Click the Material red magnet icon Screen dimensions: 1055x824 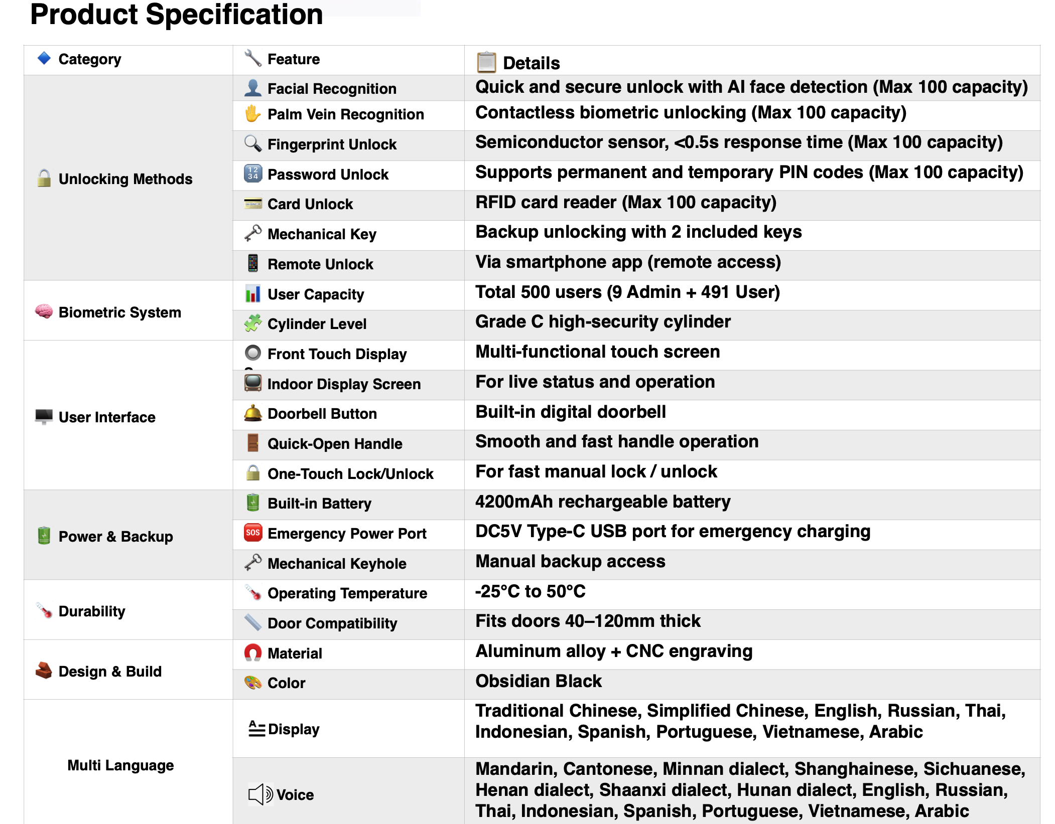point(252,652)
